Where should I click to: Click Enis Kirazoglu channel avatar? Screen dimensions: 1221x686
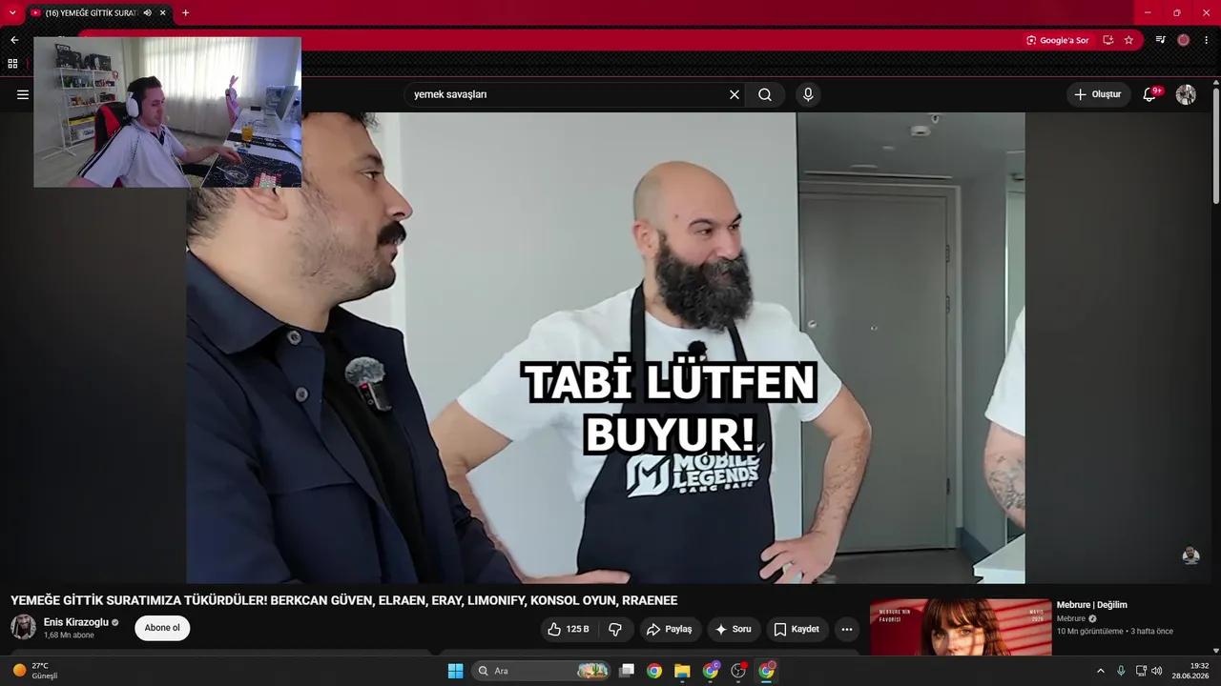pyautogui.click(x=23, y=628)
